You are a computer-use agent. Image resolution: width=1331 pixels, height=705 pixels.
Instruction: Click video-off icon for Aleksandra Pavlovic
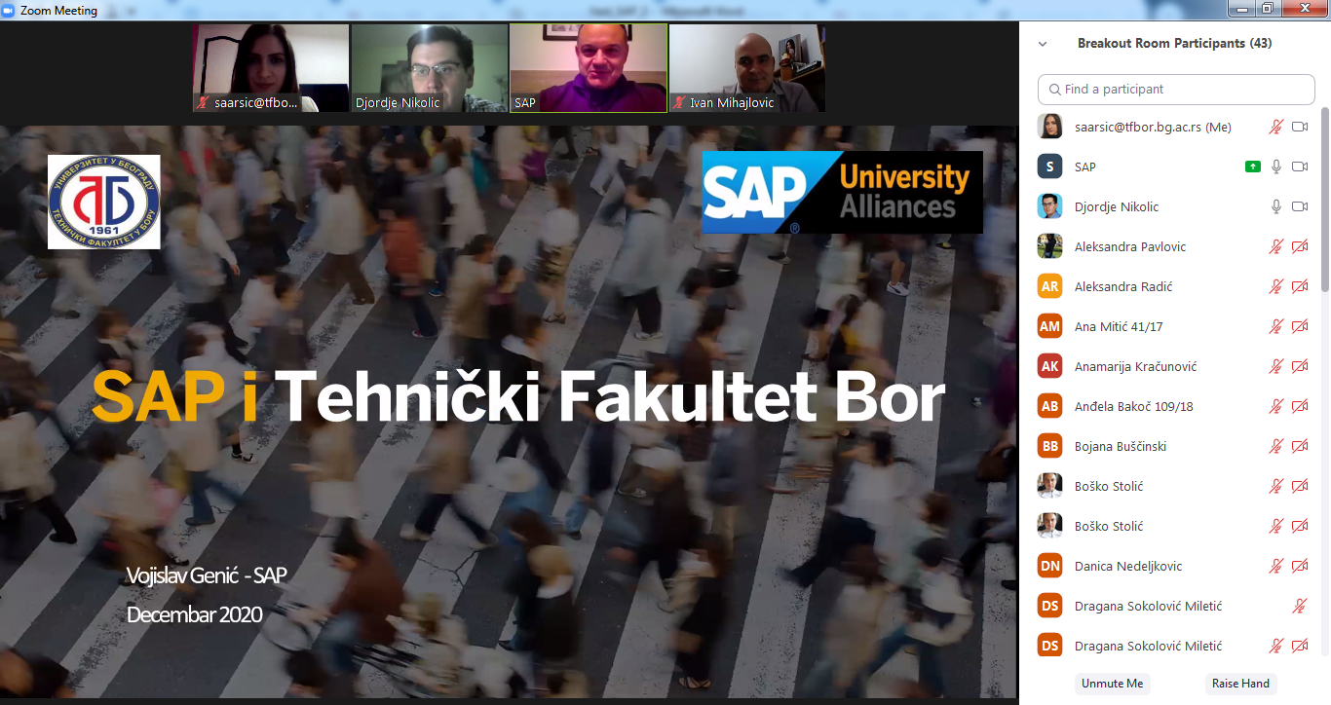pos(1299,246)
